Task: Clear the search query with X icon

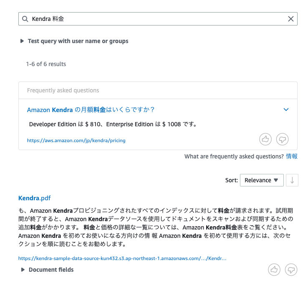Action: click(291, 19)
